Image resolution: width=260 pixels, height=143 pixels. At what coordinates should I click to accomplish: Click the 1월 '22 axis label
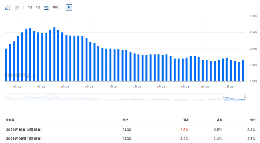pyautogui.click(x=17, y=87)
